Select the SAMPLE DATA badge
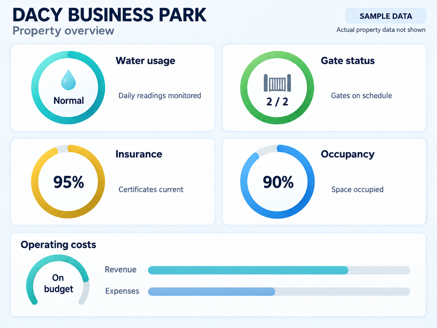 click(386, 16)
